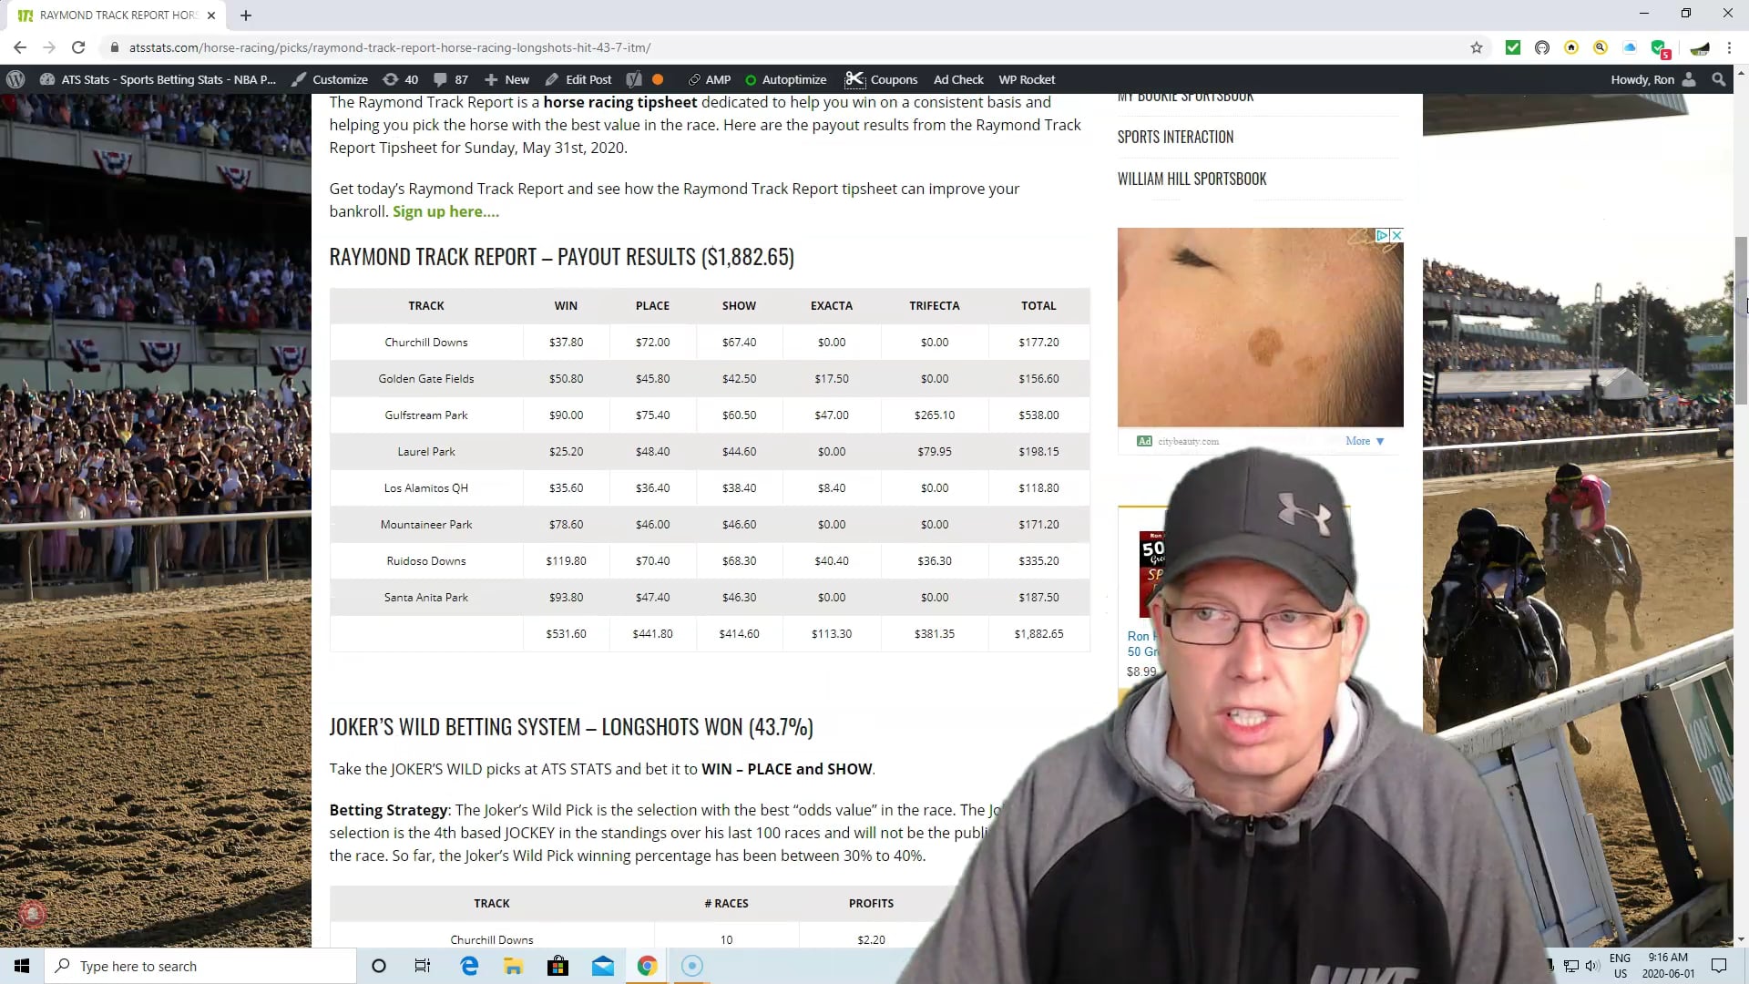Click the Churchill Downs row total $177.20

point(1038,343)
